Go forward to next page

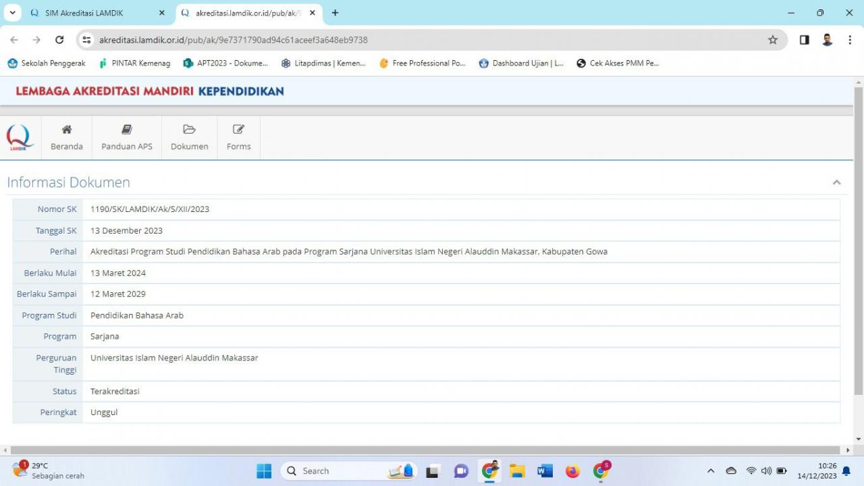coord(36,40)
